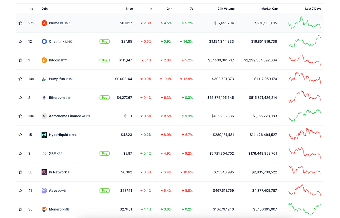Viewport: 340px width, 218px height.
Task: Click Pi Network 7d change 10.6%
Action: (x=186, y=172)
